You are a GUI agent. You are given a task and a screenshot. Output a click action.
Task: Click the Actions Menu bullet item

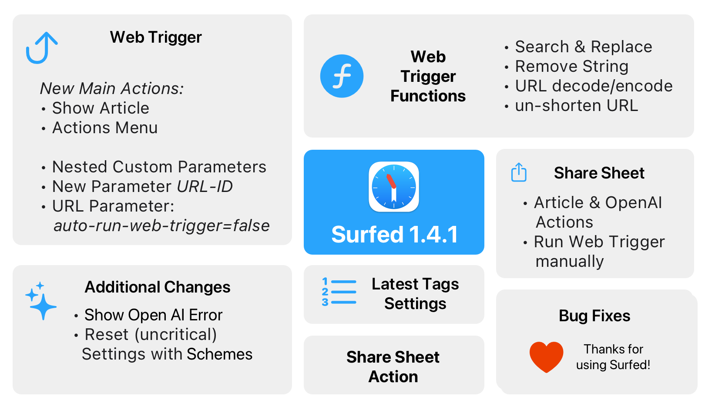(105, 128)
